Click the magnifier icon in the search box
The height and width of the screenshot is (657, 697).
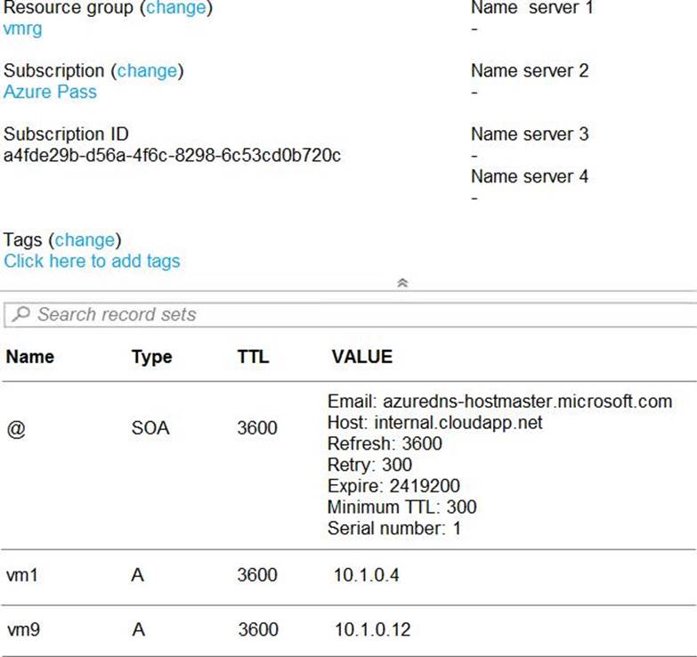pos(21,314)
